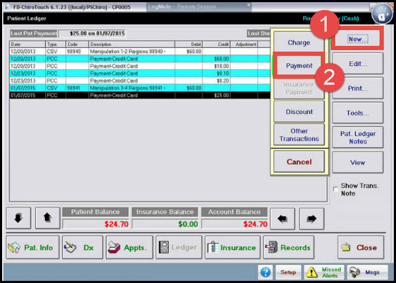Image resolution: width=396 pixels, height=283 pixels.
Task: Open the Tools... button
Action: pos(357,112)
